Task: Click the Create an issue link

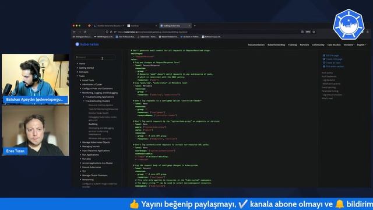Action: pyautogui.click(x=333, y=62)
